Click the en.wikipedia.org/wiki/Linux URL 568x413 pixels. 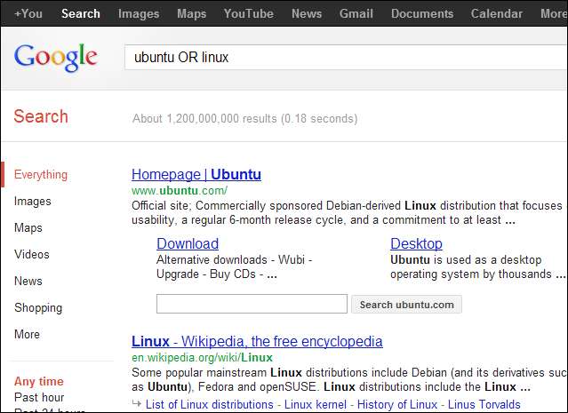click(x=202, y=358)
